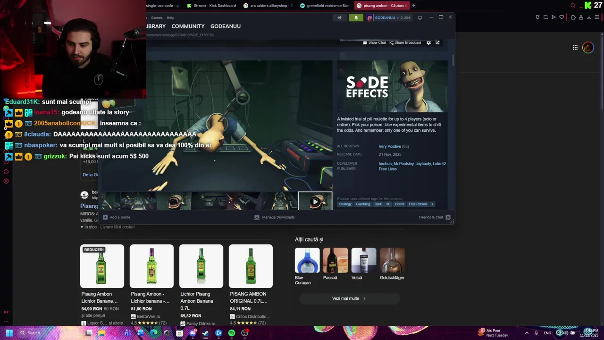Image resolution: width=604 pixels, height=340 pixels.
Task: Pop out the broadcast in new window
Action: [x=437, y=42]
